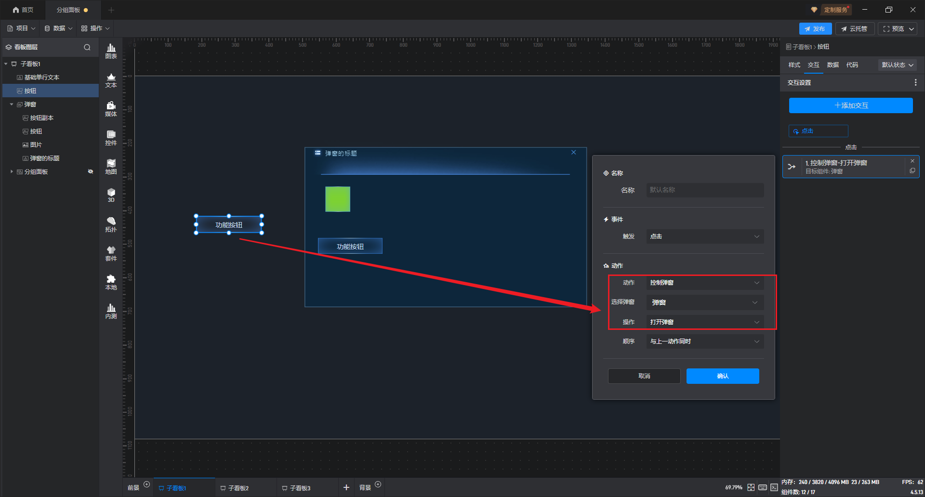The width and height of the screenshot is (925, 497).
Task: Open the 图表 chart component icon
Action: (x=111, y=51)
